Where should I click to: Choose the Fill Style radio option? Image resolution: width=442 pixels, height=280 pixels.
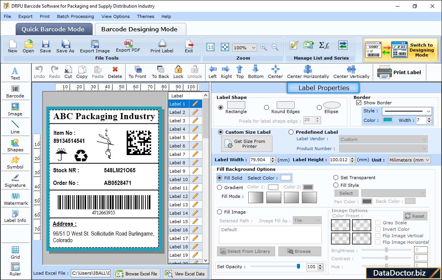(336, 185)
